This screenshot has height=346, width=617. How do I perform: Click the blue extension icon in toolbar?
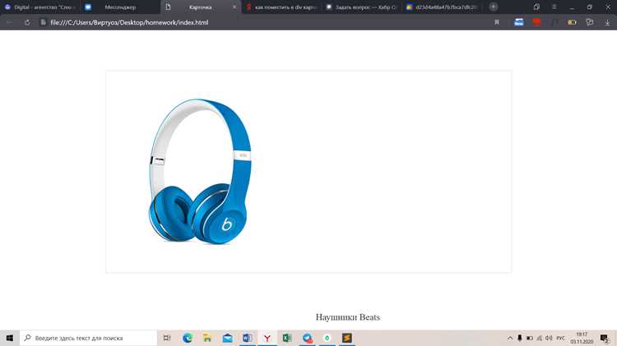pos(519,22)
